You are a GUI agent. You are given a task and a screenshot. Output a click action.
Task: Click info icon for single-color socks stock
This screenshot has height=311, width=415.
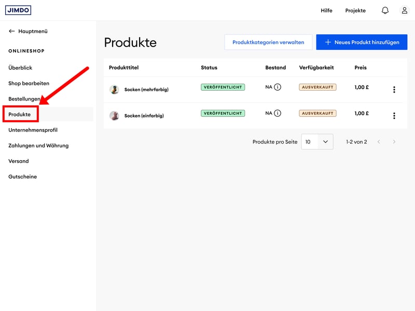[278, 113]
